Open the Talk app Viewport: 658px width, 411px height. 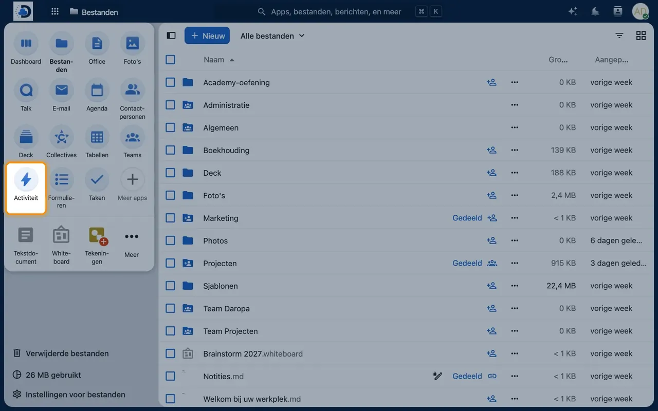(26, 96)
